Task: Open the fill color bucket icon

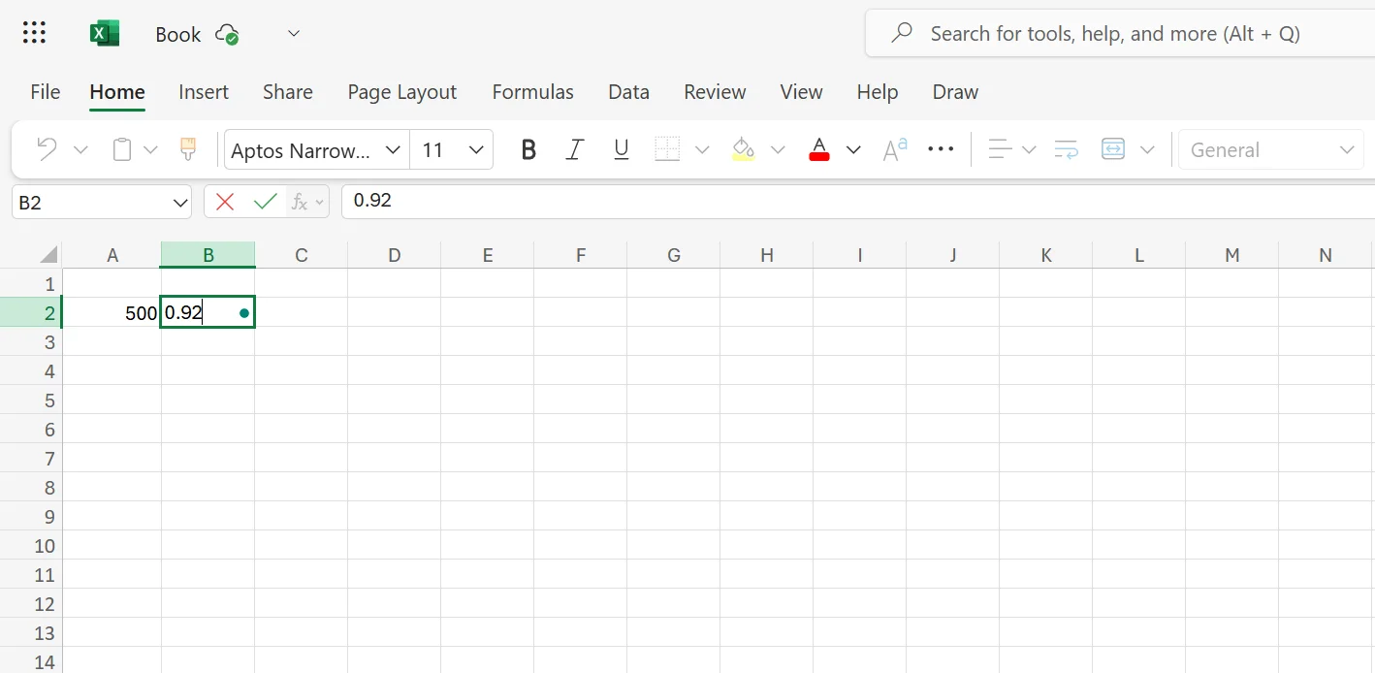Action: pyautogui.click(x=744, y=149)
